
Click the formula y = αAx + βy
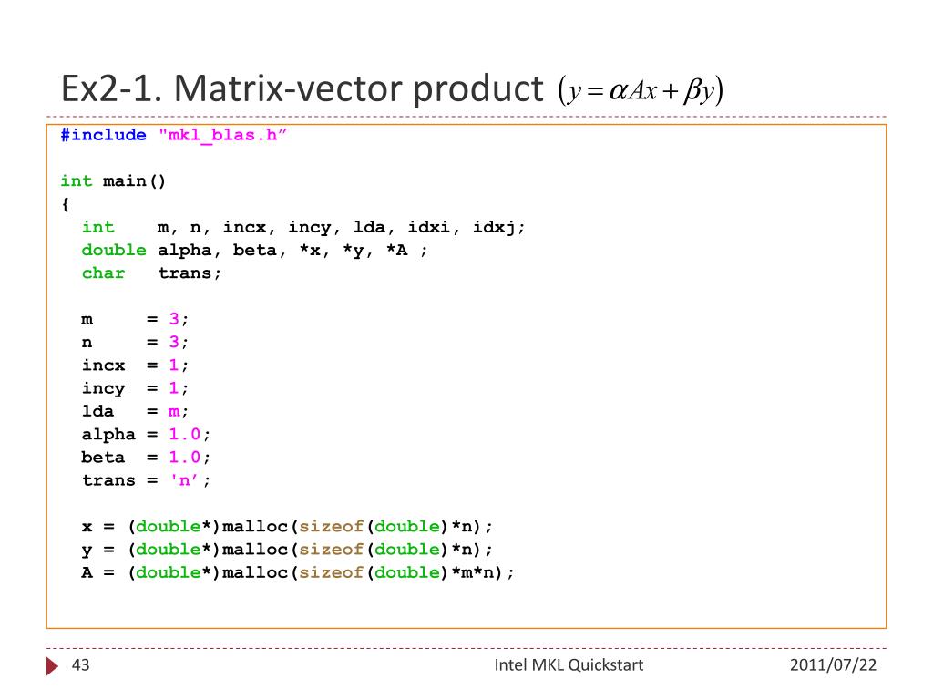click(641, 91)
